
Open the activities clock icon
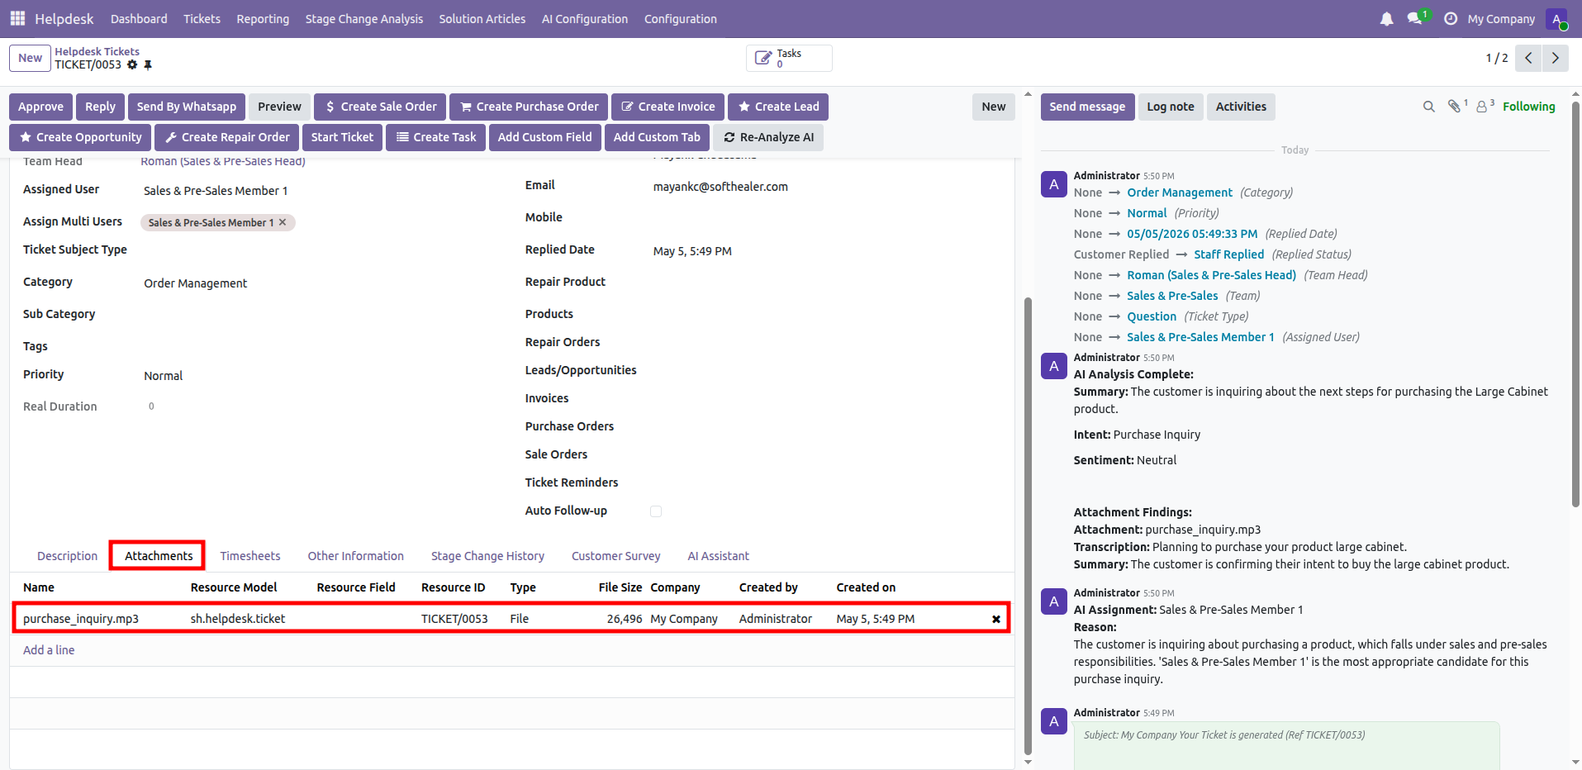1451,18
